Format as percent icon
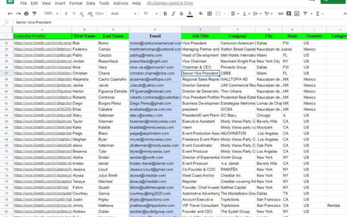347x217 pixels. pos(74,14)
